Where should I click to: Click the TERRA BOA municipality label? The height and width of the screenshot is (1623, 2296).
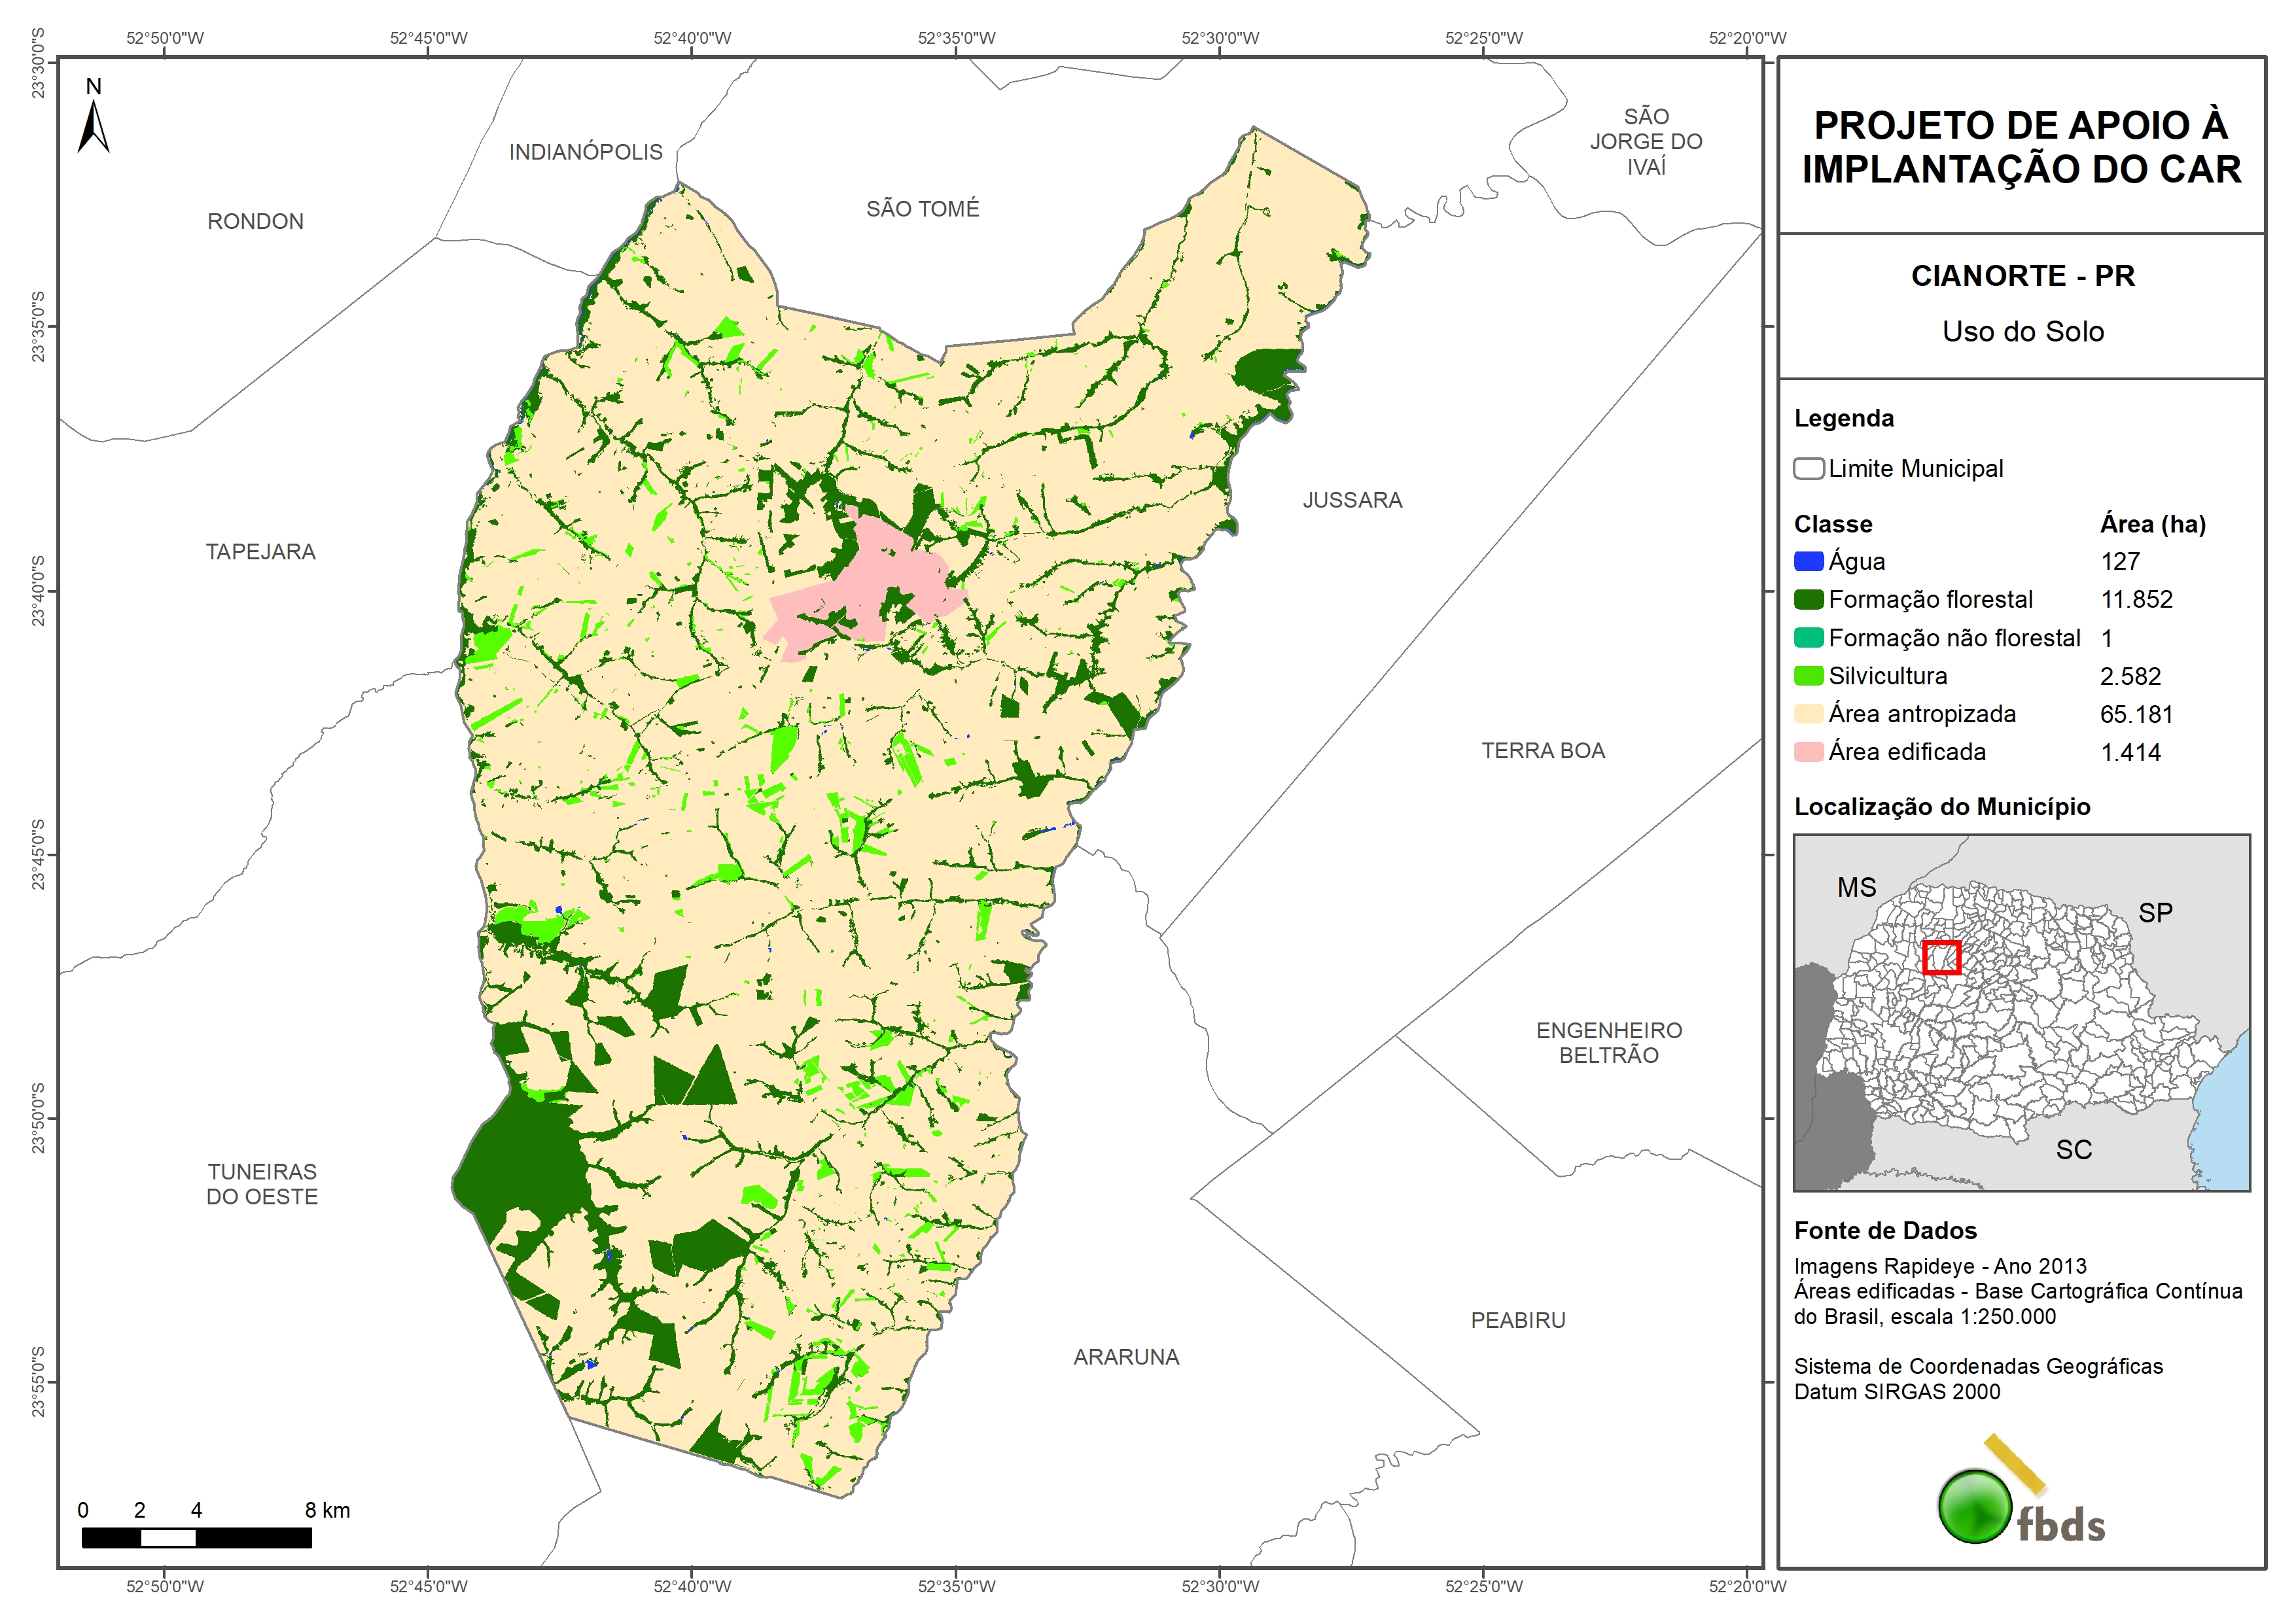1543,751
